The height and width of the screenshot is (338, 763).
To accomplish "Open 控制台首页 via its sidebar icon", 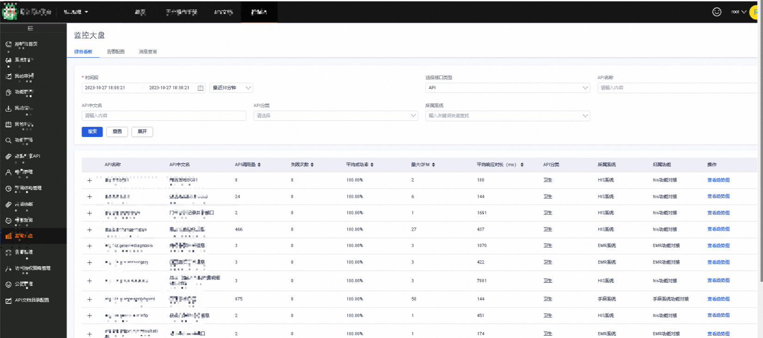I will (x=8, y=44).
